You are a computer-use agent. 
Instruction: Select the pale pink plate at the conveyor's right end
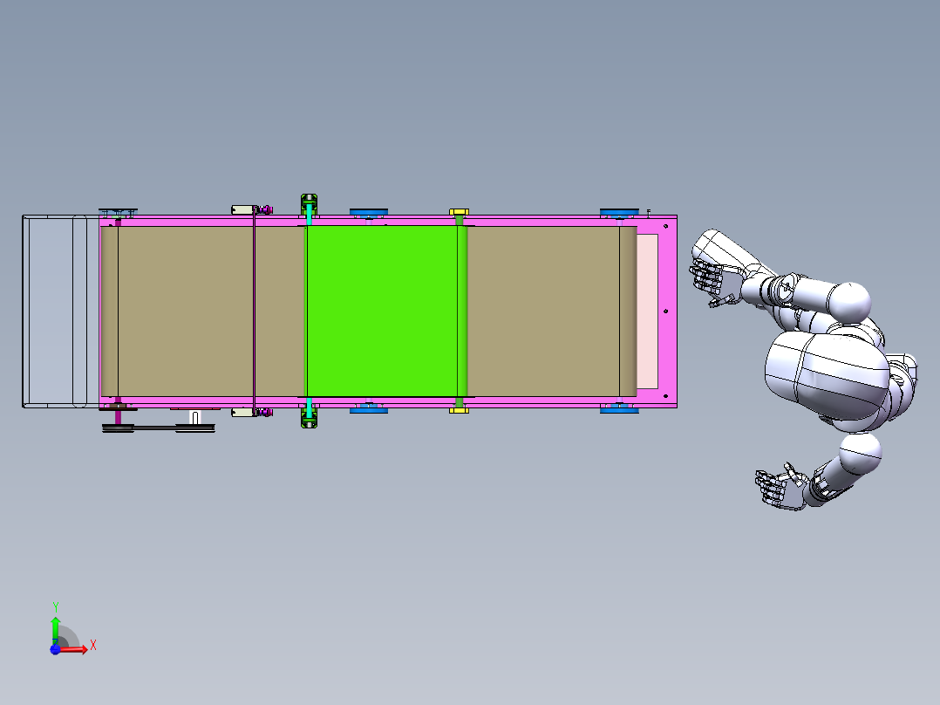click(647, 311)
